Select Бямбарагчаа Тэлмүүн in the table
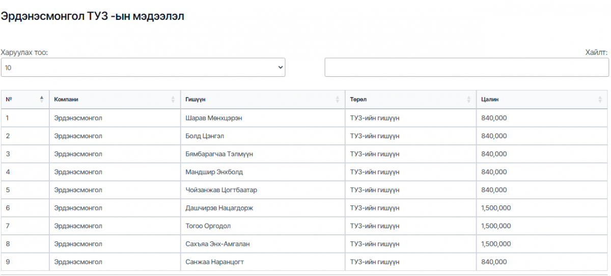 tap(219, 154)
